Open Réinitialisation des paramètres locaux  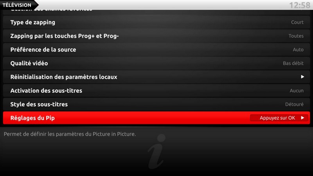tap(156, 77)
